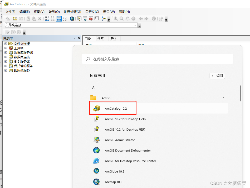Open the 转到(O) menu
Screen dimensions: 250x188
pos(54,12)
